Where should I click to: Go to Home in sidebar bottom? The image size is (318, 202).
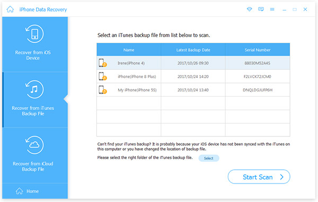click(27, 191)
